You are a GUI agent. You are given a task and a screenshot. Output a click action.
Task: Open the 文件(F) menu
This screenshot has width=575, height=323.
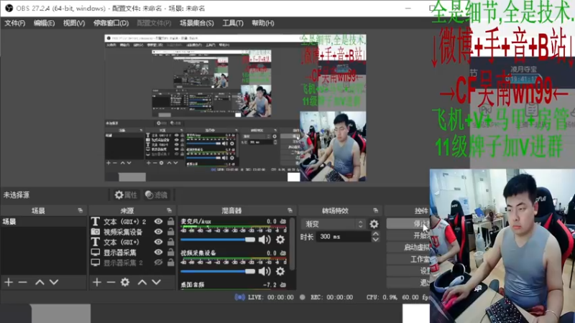pyautogui.click(x=14, y=23)
